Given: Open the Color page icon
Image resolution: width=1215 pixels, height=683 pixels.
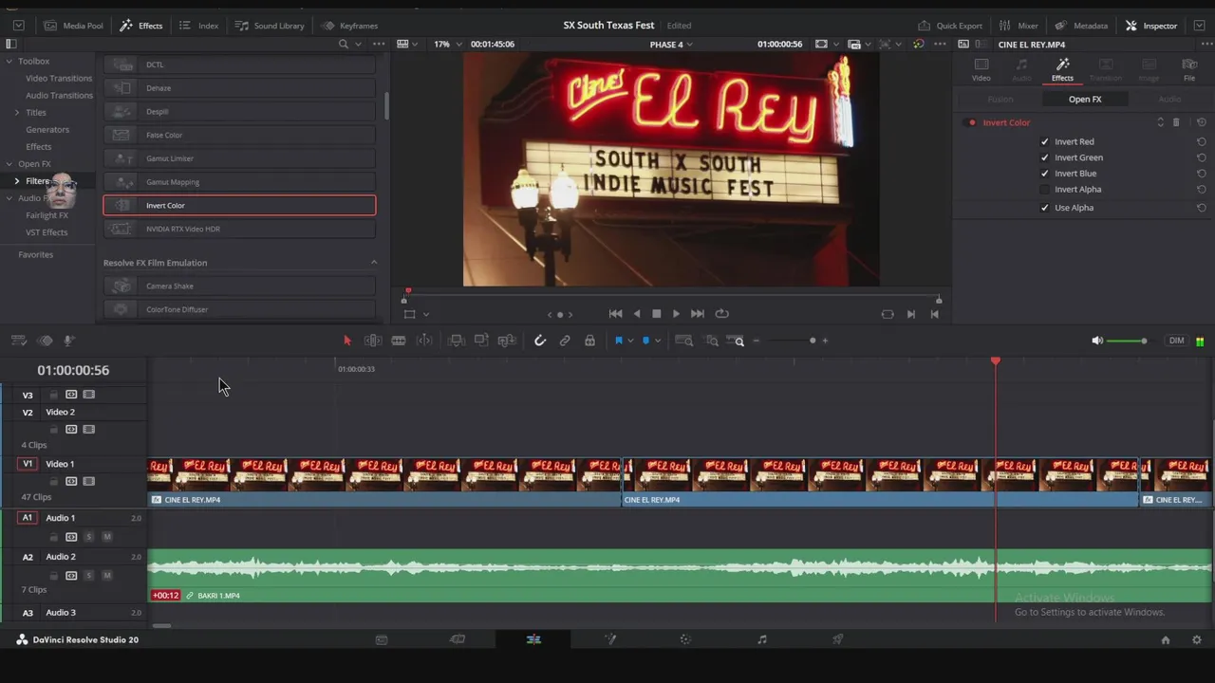Looking at the screenshot, I should tap(685, 639).
